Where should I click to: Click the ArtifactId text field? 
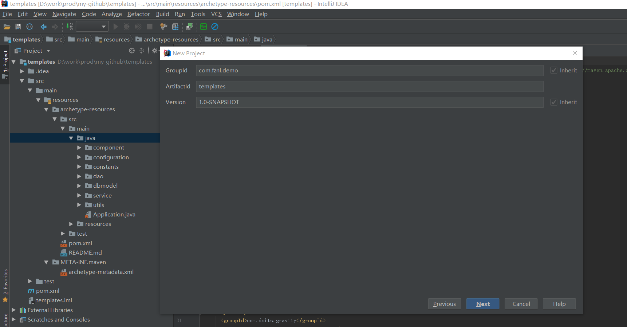pyautogui.click(x=369, y=87)
